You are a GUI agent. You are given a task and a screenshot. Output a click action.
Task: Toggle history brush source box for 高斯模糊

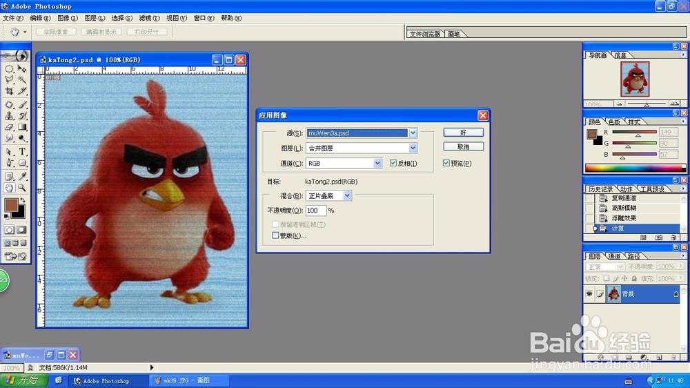[x=589, y=208]
